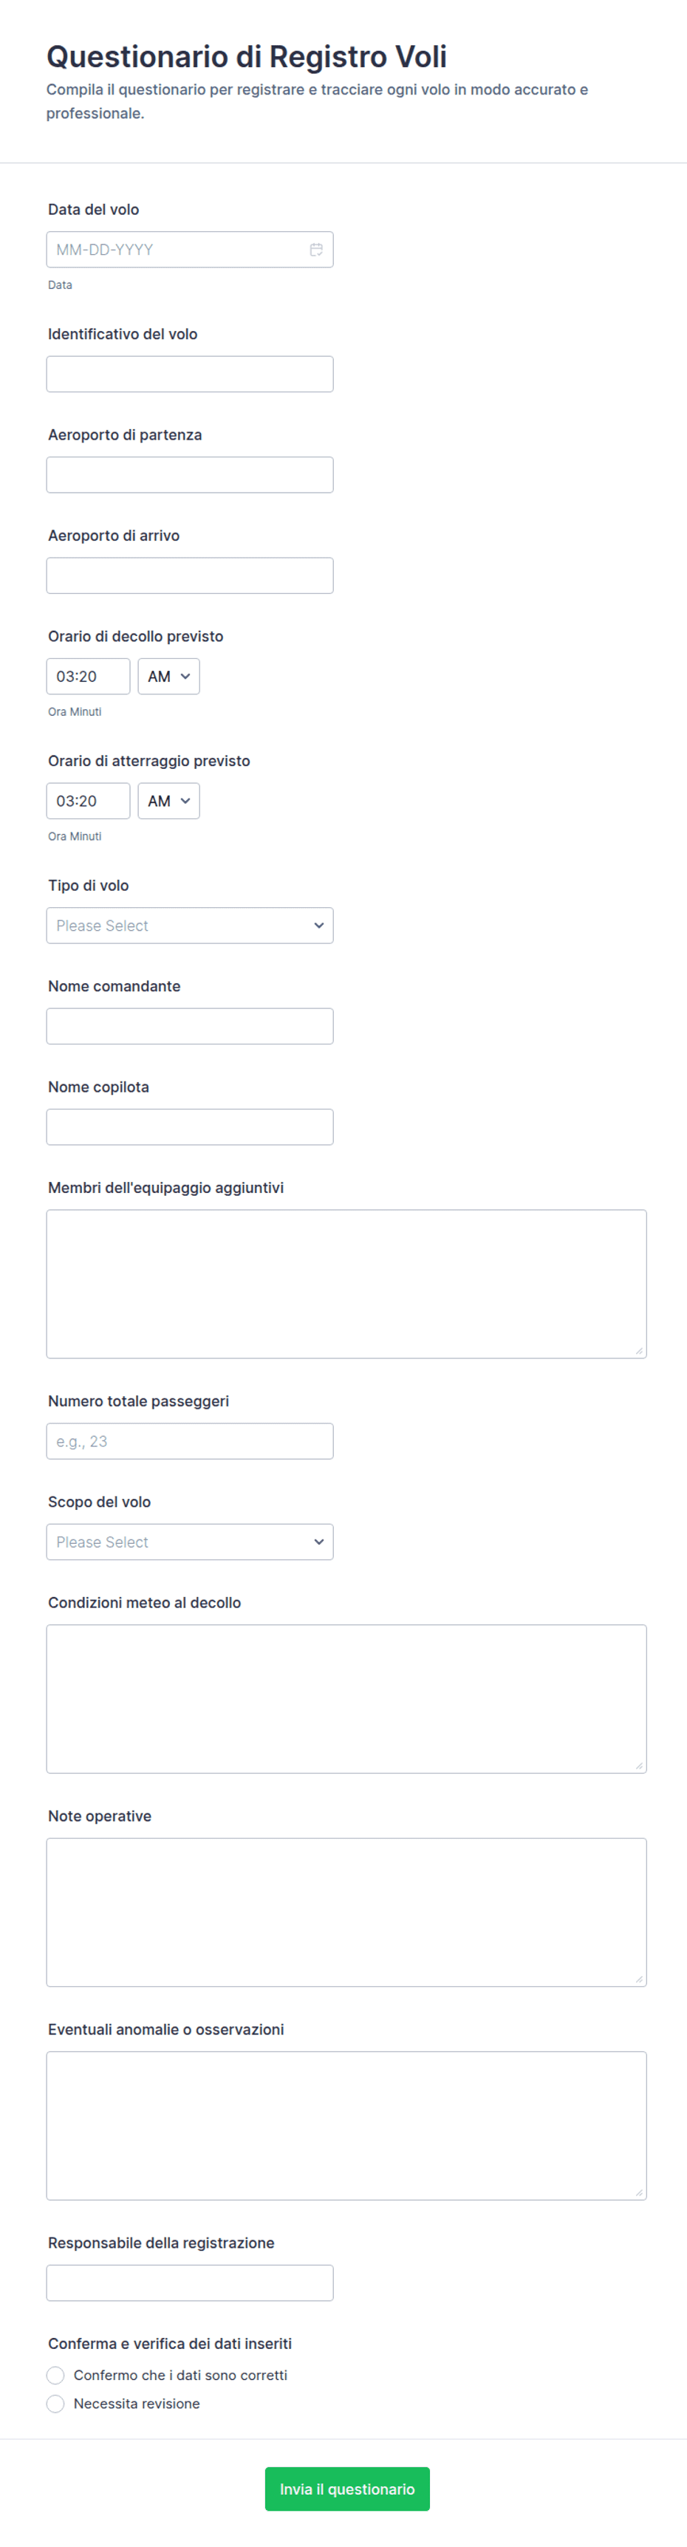Image resolution: width=687 pixels, height=2547 pixels.
Task: Click resize handle of Condizioni meteo al decollo textarea
Action: click(638, 1766)
